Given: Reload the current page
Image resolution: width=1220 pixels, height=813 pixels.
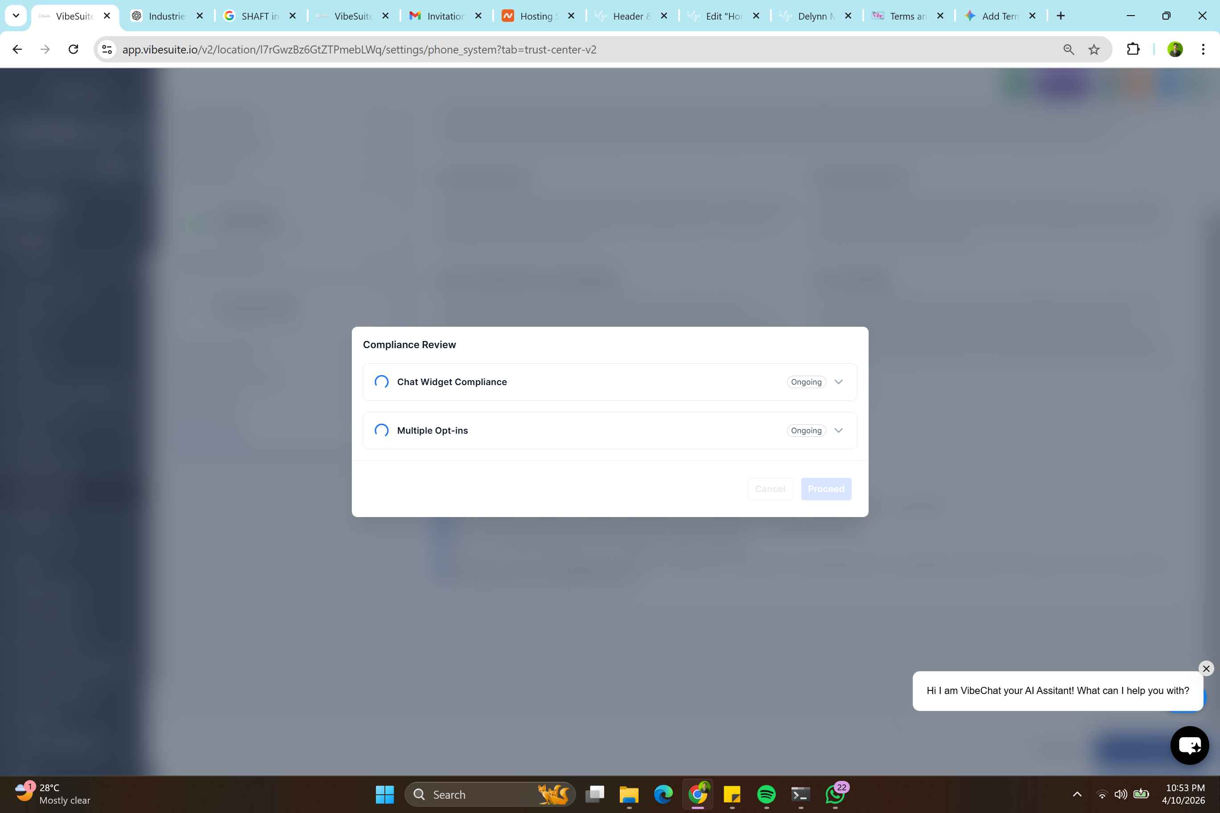Looking at the screenshot, I should (73, 49).
